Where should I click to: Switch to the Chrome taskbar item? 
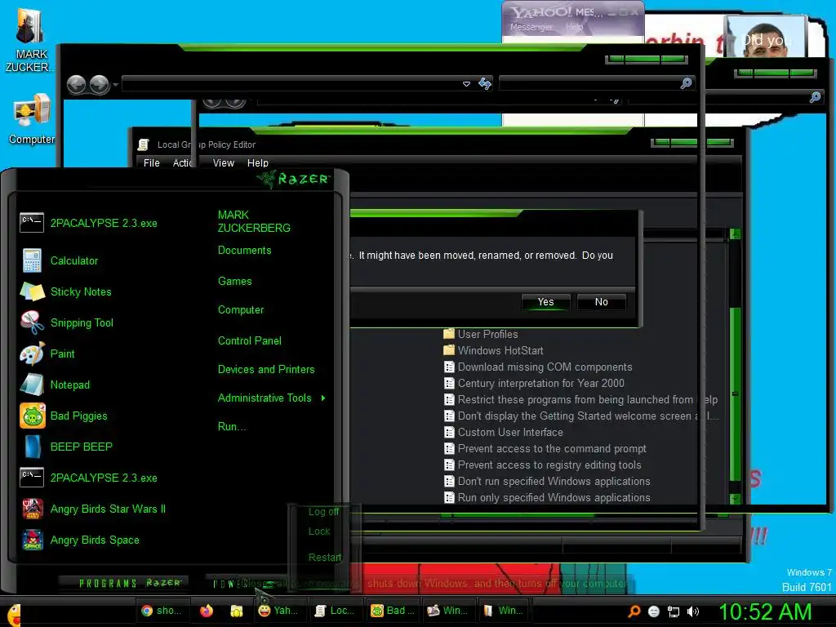click(x=161, y=611)
